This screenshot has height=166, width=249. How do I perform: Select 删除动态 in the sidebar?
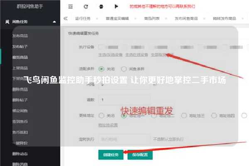[20, 154]
